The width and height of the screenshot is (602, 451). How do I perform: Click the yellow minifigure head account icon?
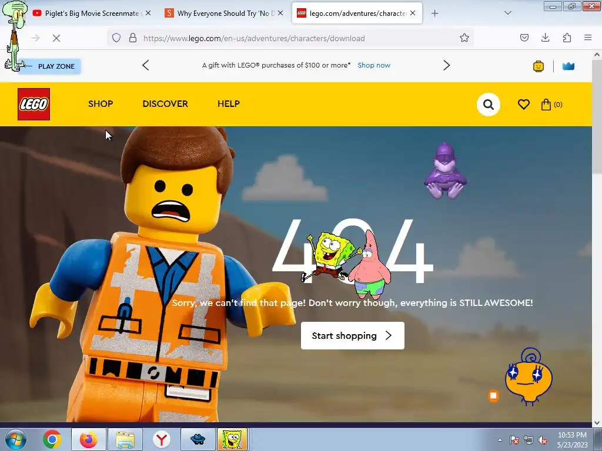click(539, 66)
